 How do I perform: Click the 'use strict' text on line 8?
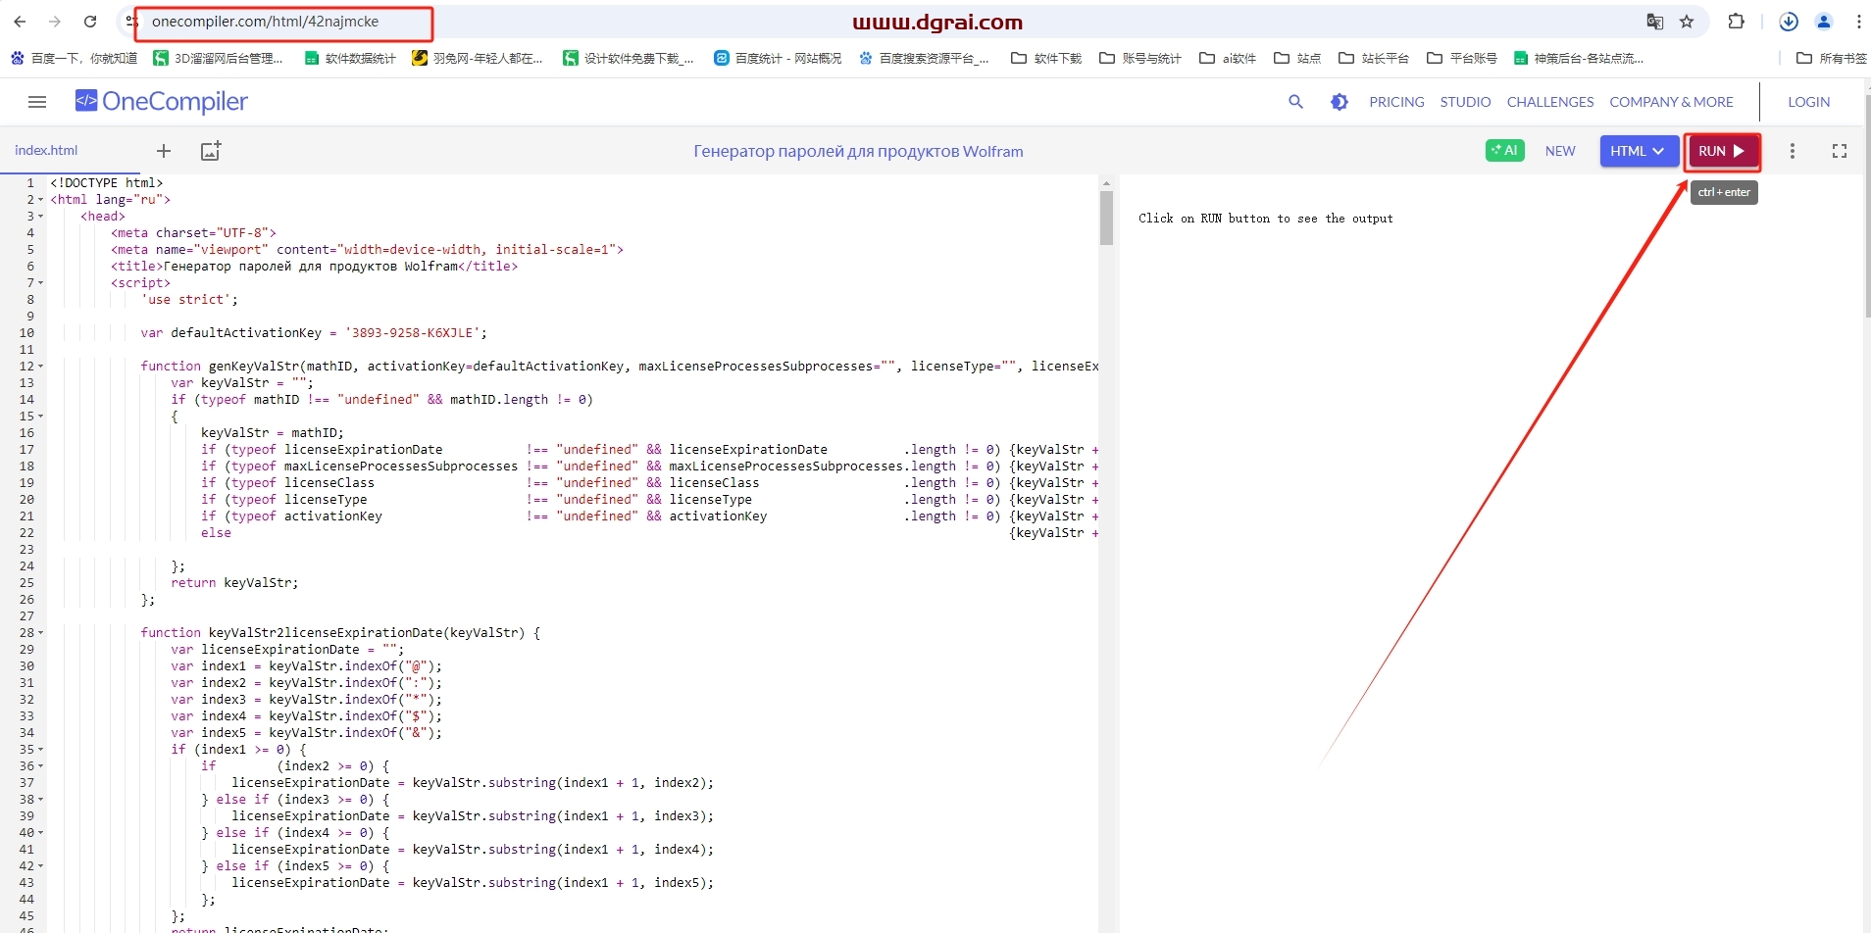coord(185,300)
